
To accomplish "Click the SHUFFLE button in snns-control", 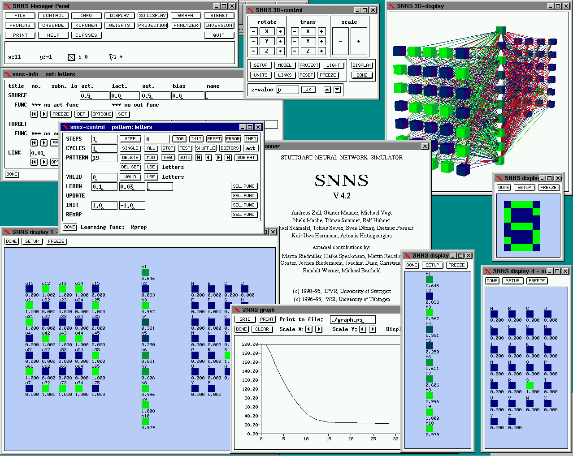I will [205, 148].
